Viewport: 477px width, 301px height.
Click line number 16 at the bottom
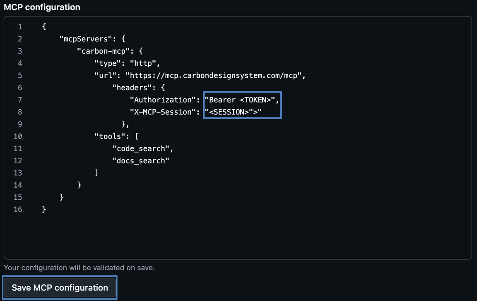click(18, 209)
